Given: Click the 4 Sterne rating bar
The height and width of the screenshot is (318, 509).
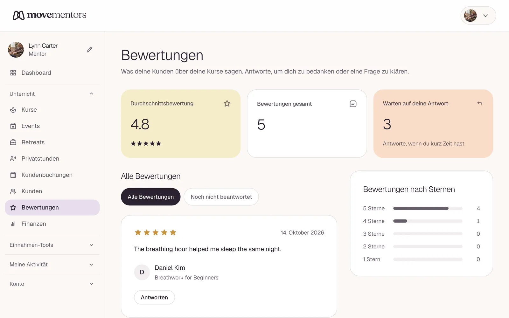Looking at the screenshot, I should [428, 221].
